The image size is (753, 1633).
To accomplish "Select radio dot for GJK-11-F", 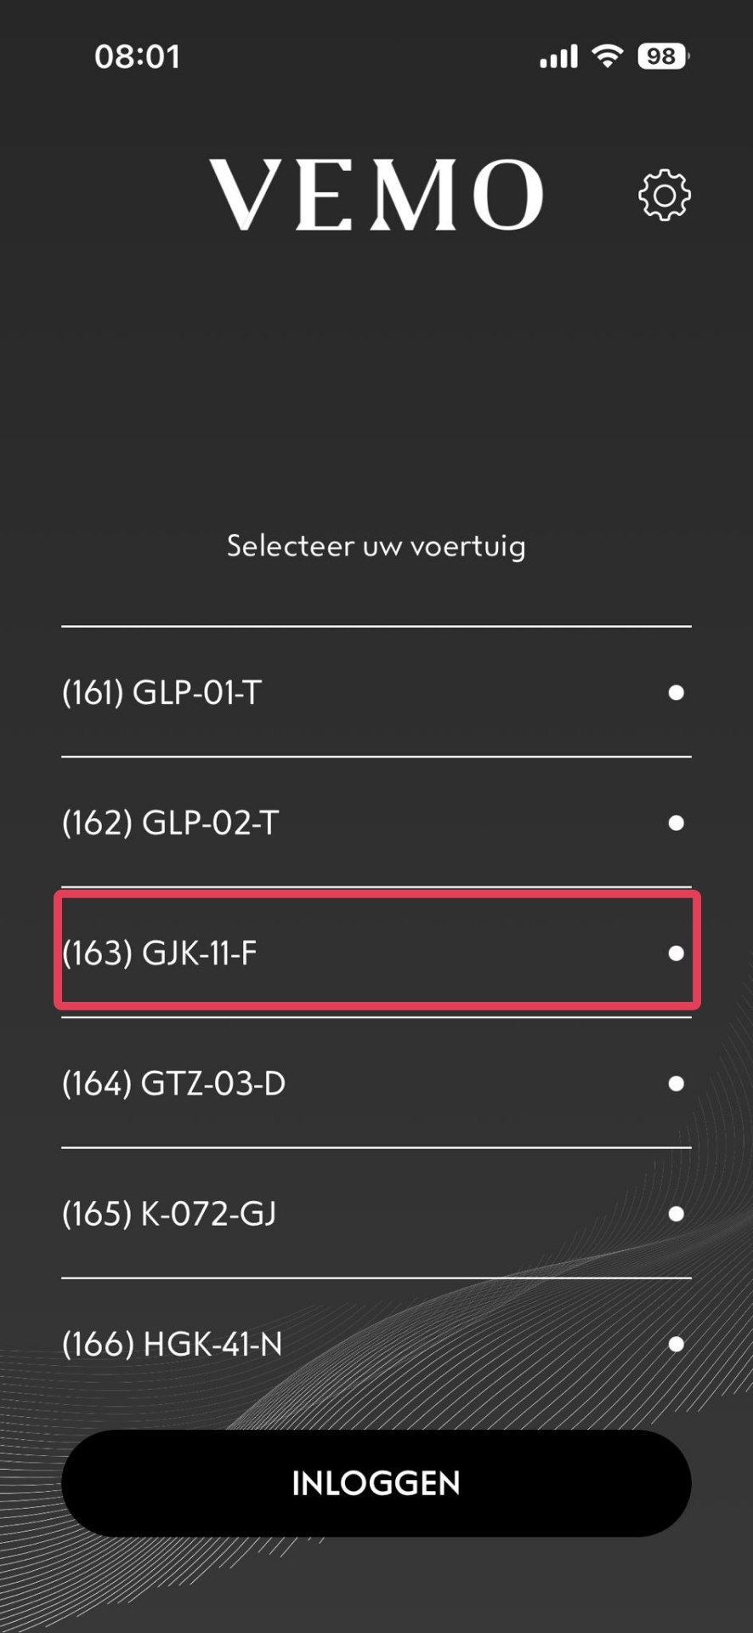I will [x=676, y=953].
